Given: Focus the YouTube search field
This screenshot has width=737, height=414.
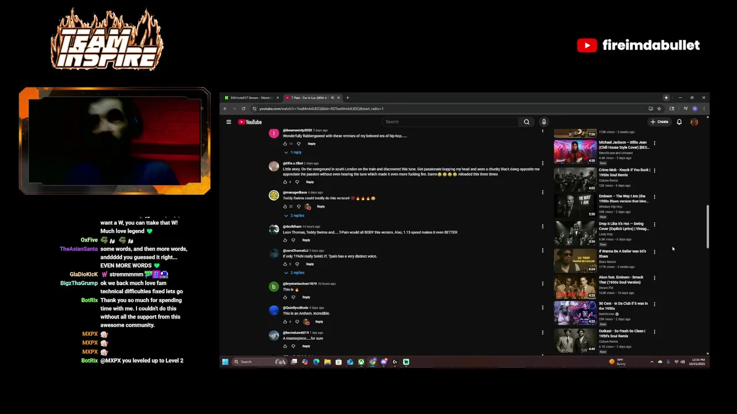Looking at the screenshot, I should pos(450,122).
